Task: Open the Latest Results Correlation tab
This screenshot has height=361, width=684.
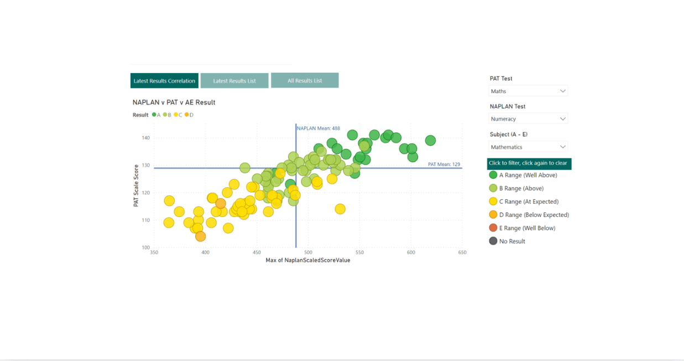Action: click(x=164, y=81)
